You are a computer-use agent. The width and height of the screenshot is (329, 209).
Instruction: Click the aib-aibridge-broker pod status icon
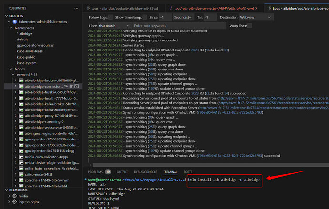21,80
